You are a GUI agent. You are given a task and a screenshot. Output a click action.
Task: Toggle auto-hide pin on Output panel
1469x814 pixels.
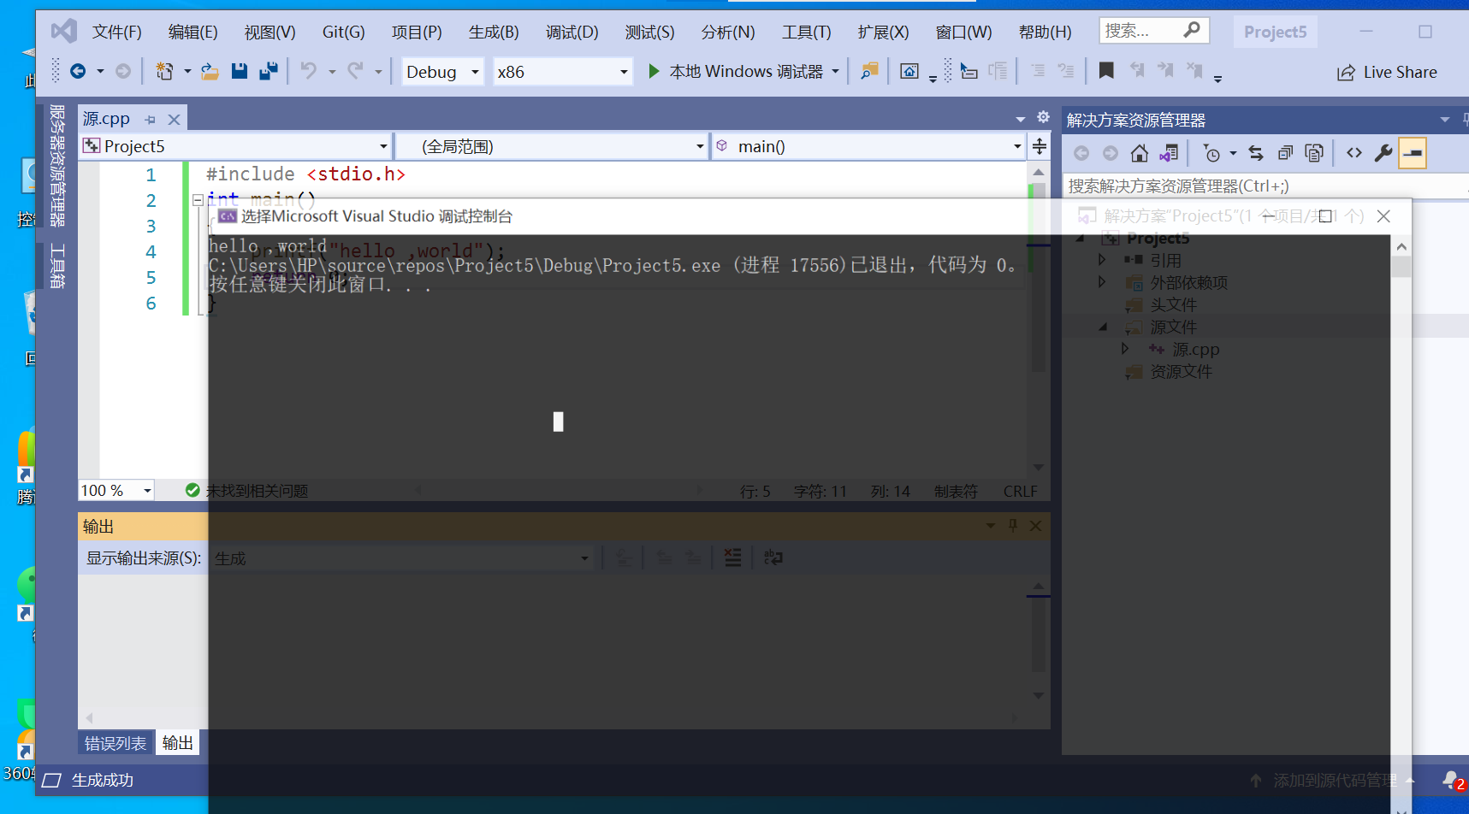pyautogui.click(x=1013, y=525)
